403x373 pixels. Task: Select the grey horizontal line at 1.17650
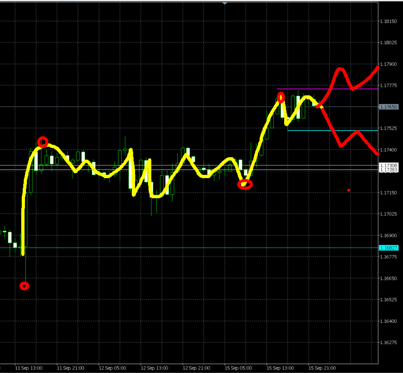pos(189,107)
